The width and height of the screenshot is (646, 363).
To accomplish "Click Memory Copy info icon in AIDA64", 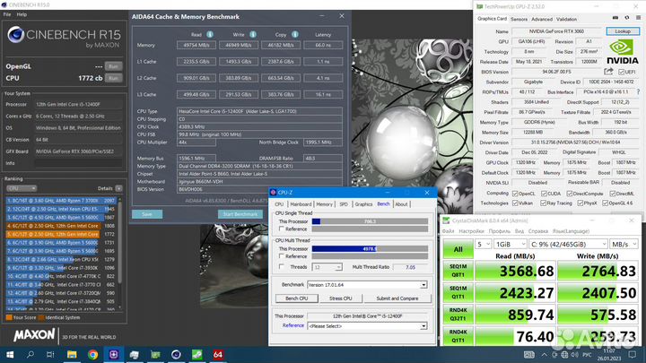I will (x=295, y=35).
